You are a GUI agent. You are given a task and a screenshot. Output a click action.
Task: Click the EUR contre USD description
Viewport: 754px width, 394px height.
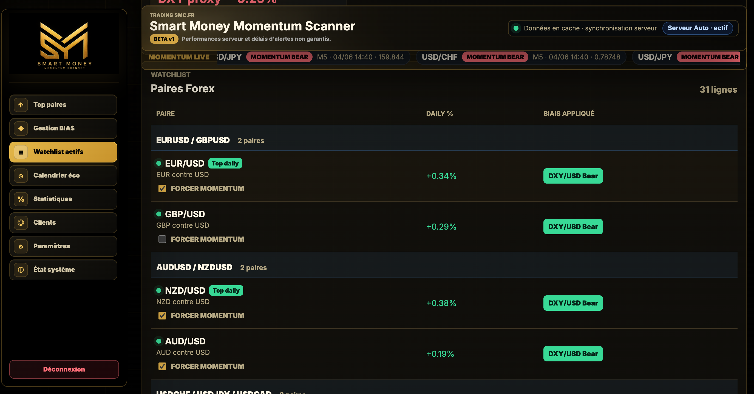point(182,175)
